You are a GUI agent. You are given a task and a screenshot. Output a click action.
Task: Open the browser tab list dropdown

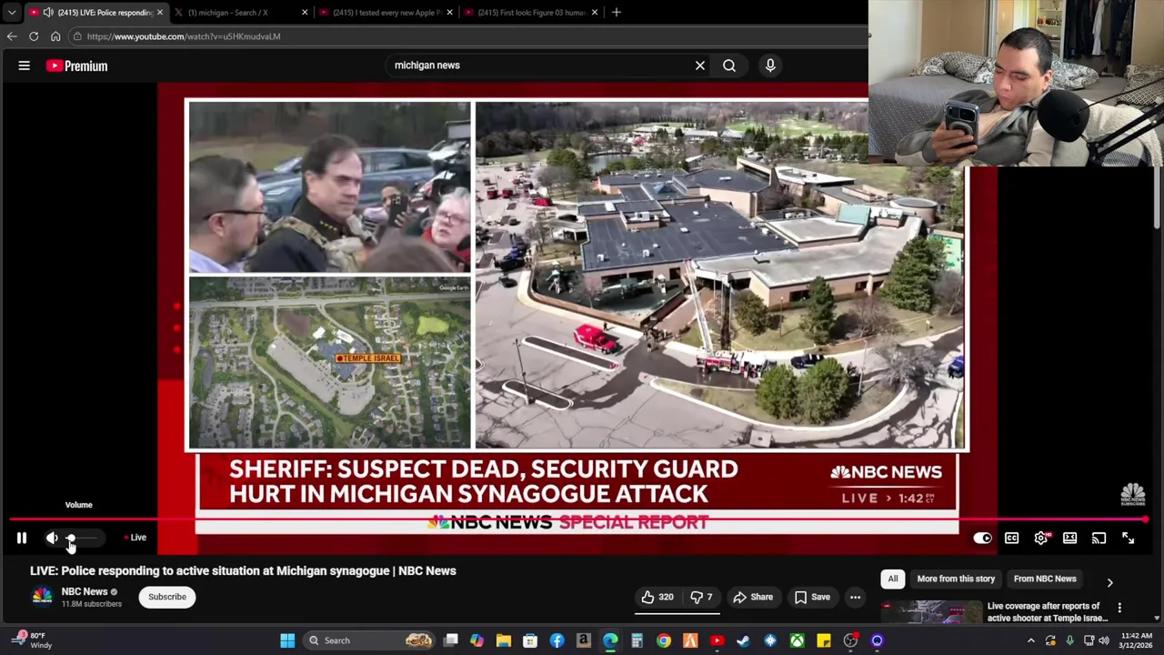(12, 13)
